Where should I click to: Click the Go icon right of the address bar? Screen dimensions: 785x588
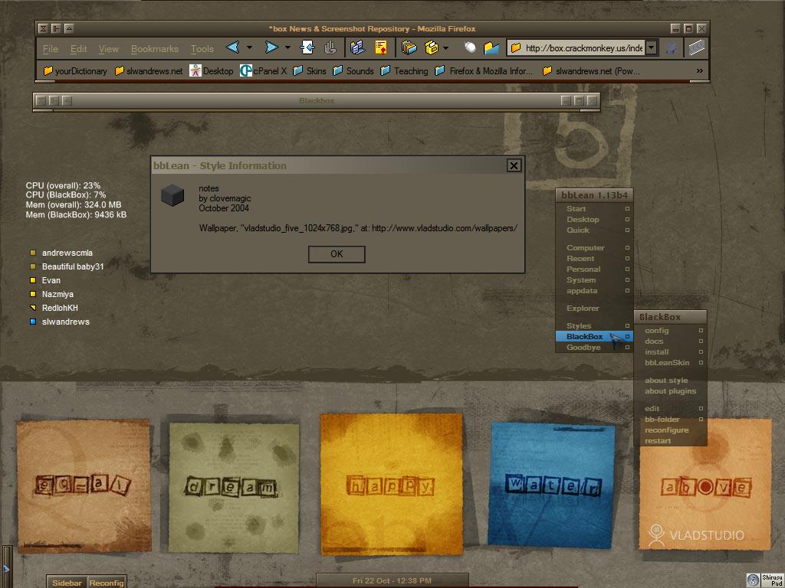(x=672, y=48)
